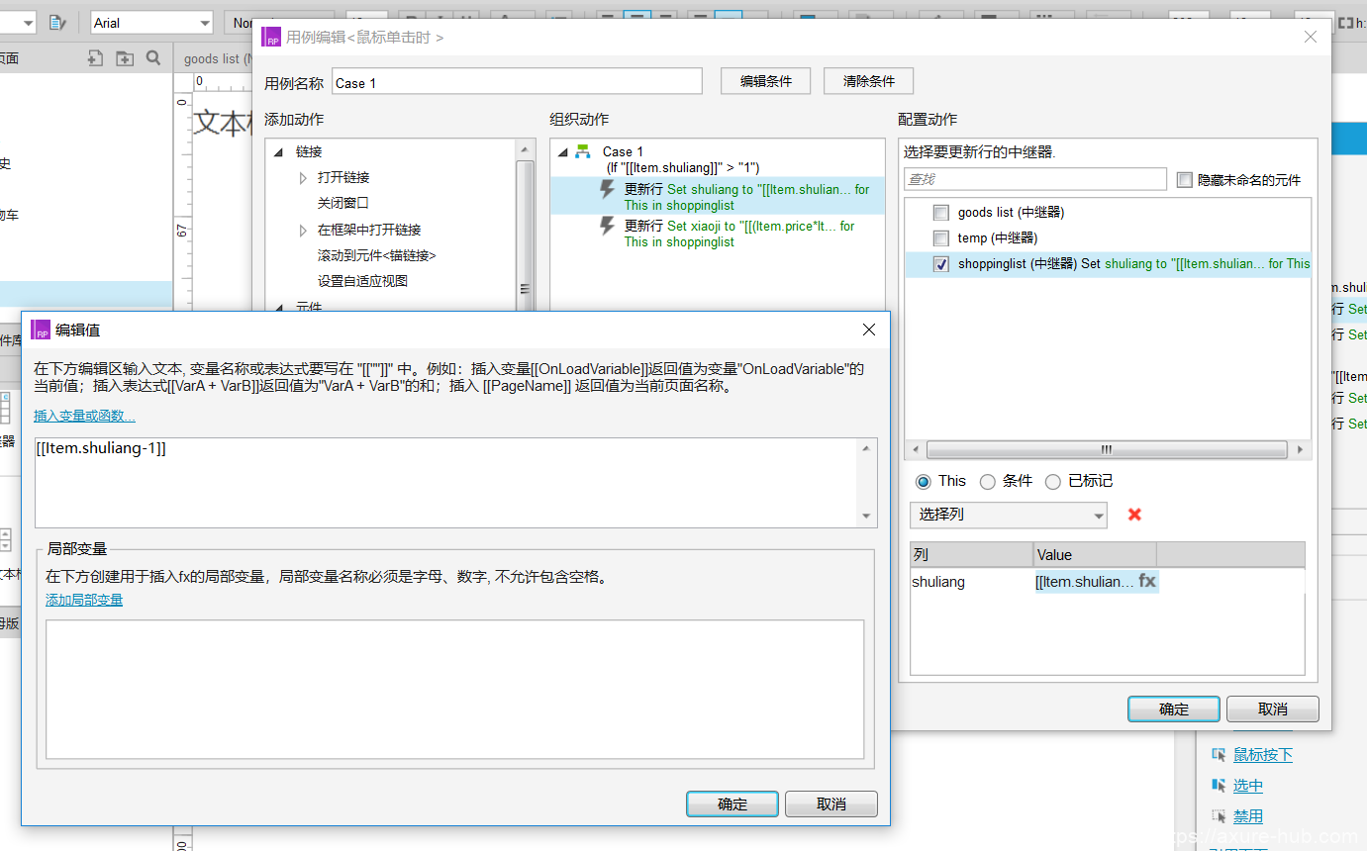Click 确定 in 用例编辑 dialog
Screen dimensions: 1367x851
tap(1174, 709)
